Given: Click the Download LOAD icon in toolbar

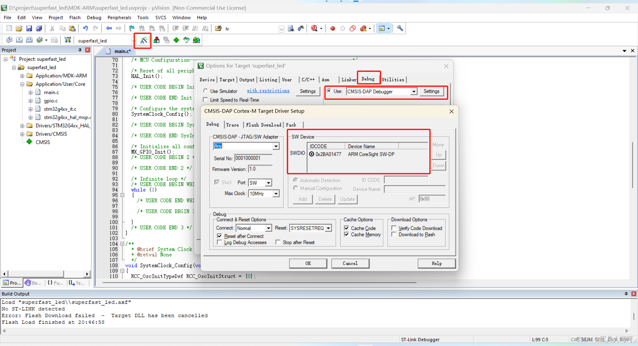Looking at the screenshot, I should (68, 40).
